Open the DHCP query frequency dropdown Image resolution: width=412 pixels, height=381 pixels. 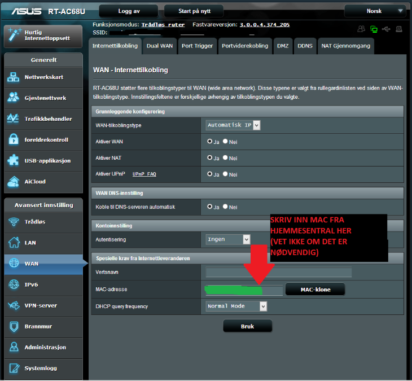coord(236,306)
